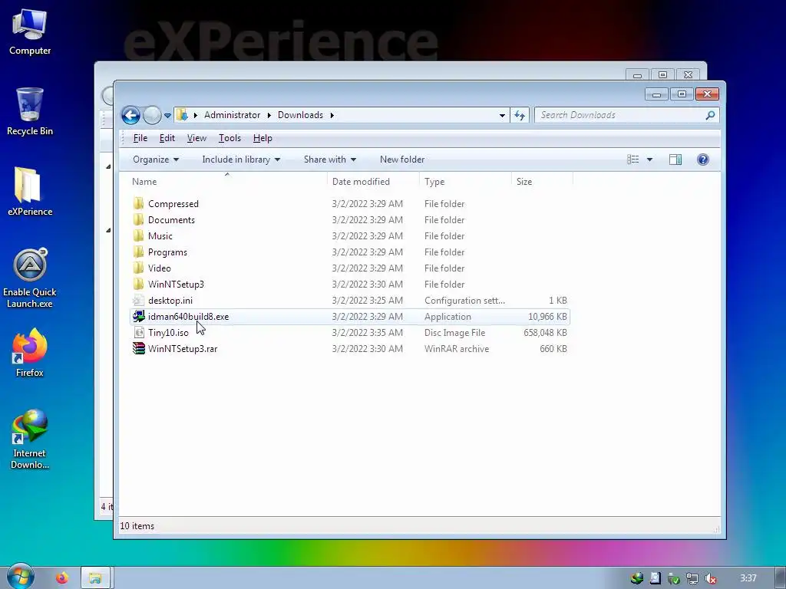Viewport: 786px width, 589px height.
Task: Select the desktop.ini file name
Action: [170, 301]
